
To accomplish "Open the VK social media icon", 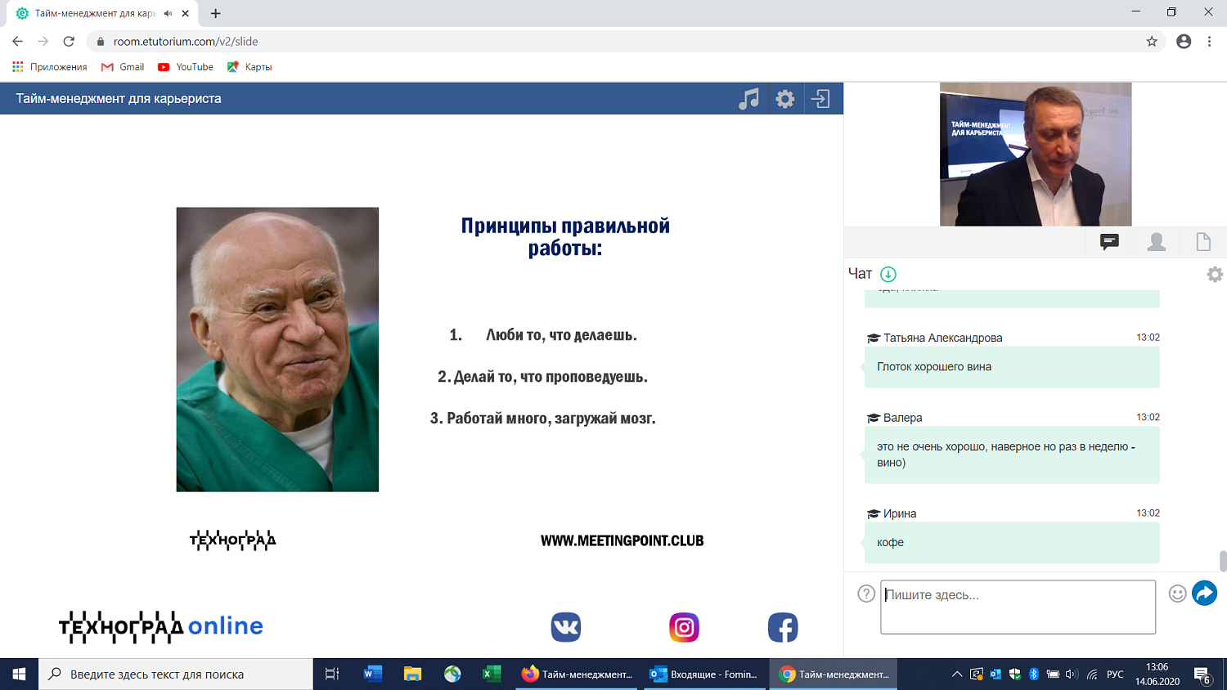I will (564, 627).
